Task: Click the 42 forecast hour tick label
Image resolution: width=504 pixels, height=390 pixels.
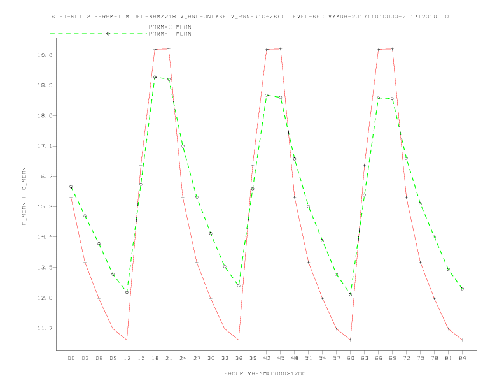Action: click(x=267, y=358)
